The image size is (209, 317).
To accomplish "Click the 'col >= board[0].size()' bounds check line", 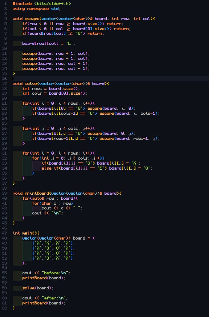I will [76, 29].
